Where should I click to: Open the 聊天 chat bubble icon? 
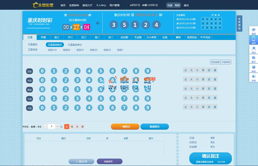pyautogui.click(x=253, y=59)
